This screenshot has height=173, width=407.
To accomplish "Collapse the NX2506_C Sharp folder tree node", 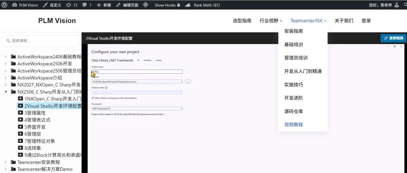I will tap(6, 92).
